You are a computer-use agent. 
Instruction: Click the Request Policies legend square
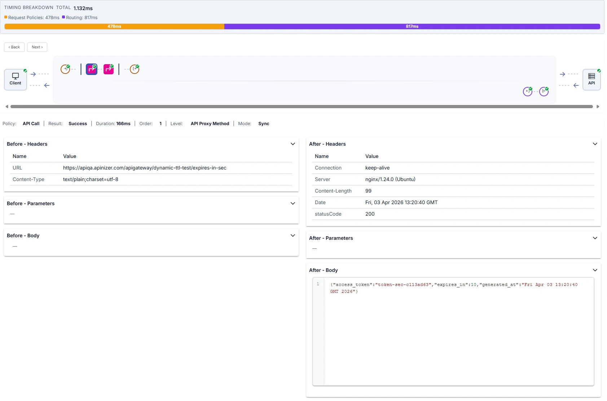(x=5, y=17)
